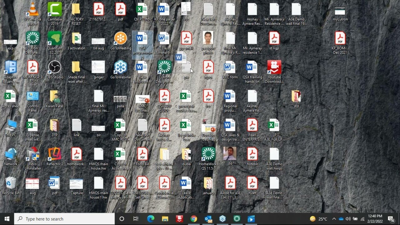Select the FACTORY RESET folder
This screenshot has width=400, height=225.
(77, 14)
